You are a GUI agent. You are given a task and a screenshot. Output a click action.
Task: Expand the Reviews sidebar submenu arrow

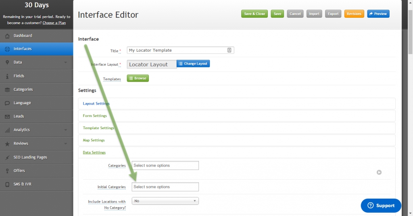(x=66, y=144)
